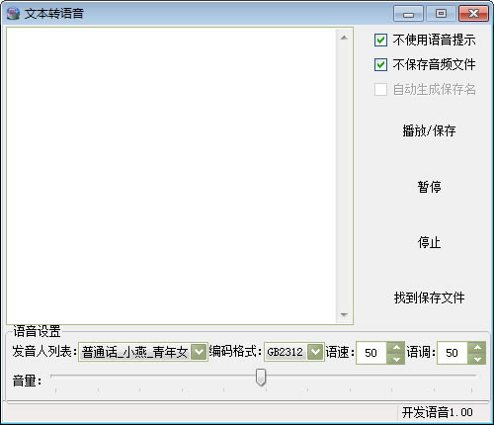Screen dimensions: 494x425
Task: Click the 停止 button
Action: [429, 242]
